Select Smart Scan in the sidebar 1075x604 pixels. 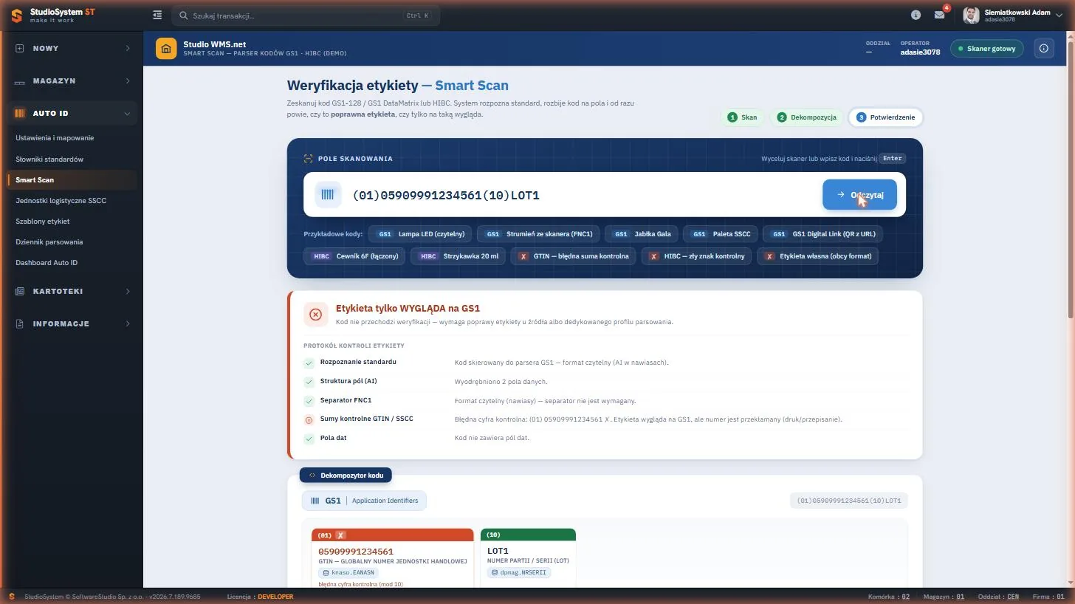72,180
